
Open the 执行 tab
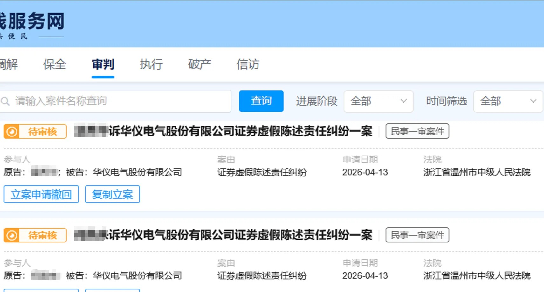point(151,64)
